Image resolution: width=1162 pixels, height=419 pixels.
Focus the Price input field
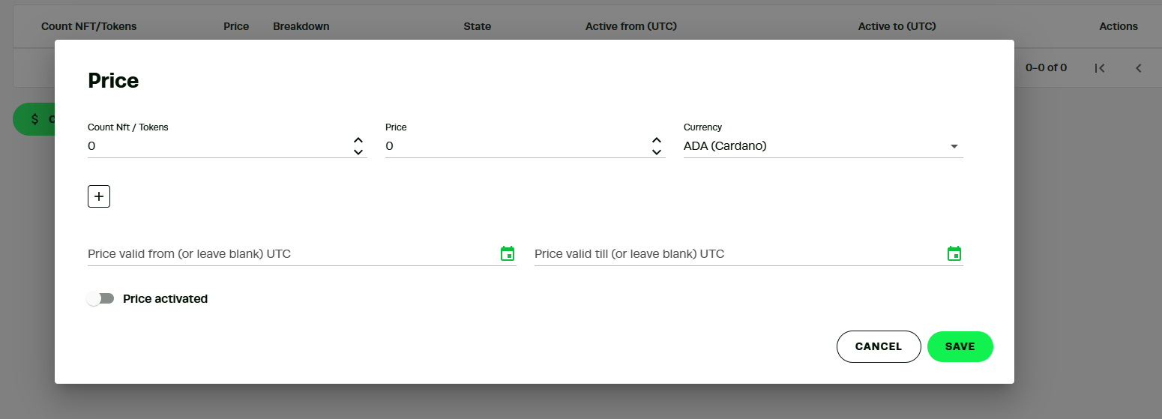(517, 146)
